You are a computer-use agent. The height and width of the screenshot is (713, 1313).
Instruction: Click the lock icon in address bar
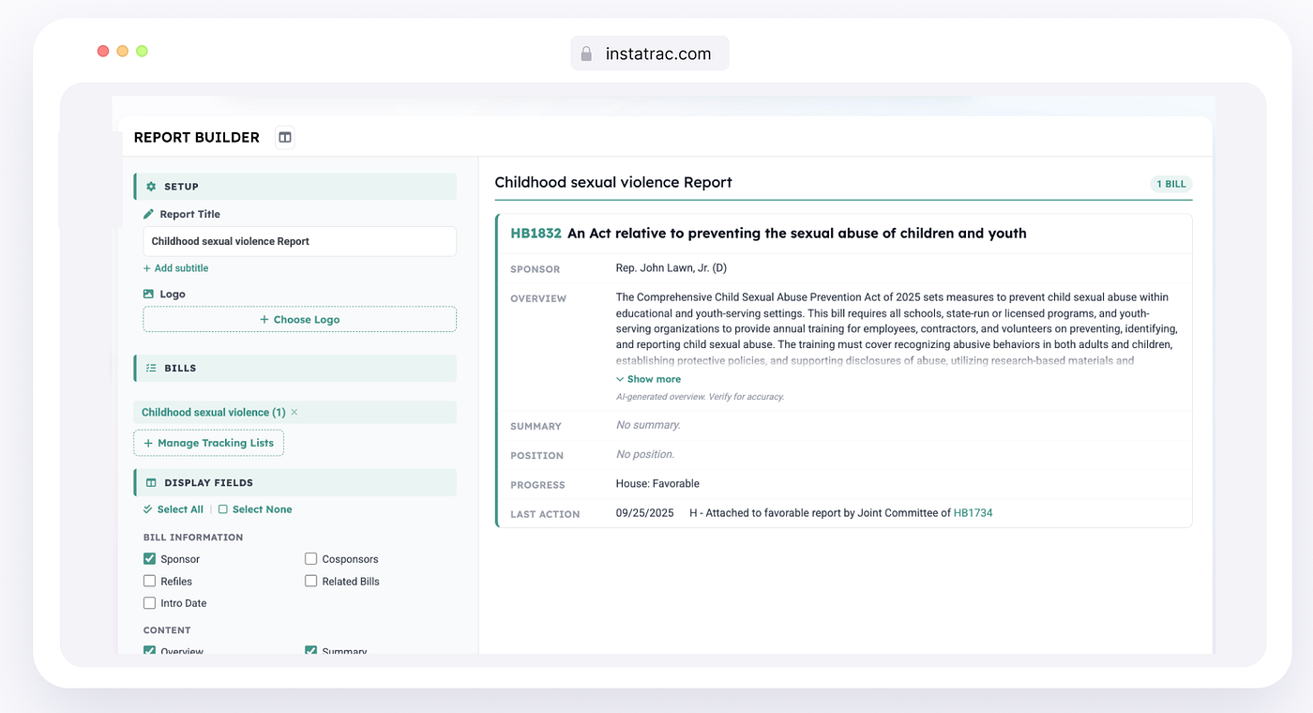coord(586,53)
